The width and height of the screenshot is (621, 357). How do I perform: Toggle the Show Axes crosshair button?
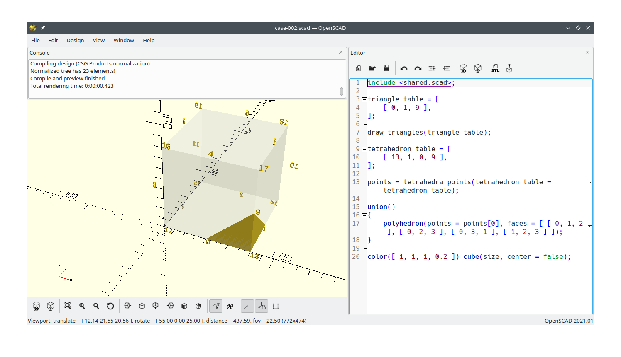pos(247,306)
